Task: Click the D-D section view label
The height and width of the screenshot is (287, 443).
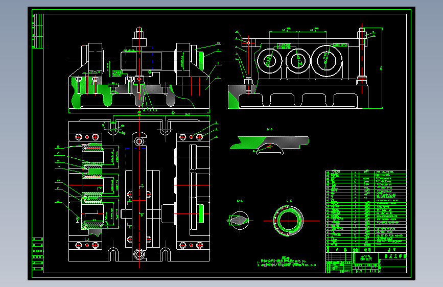Action: point(269,129)
